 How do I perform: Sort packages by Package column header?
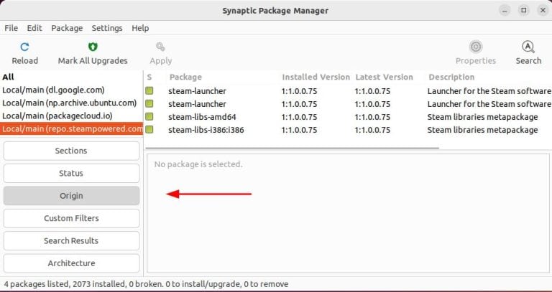pos(185,77)
